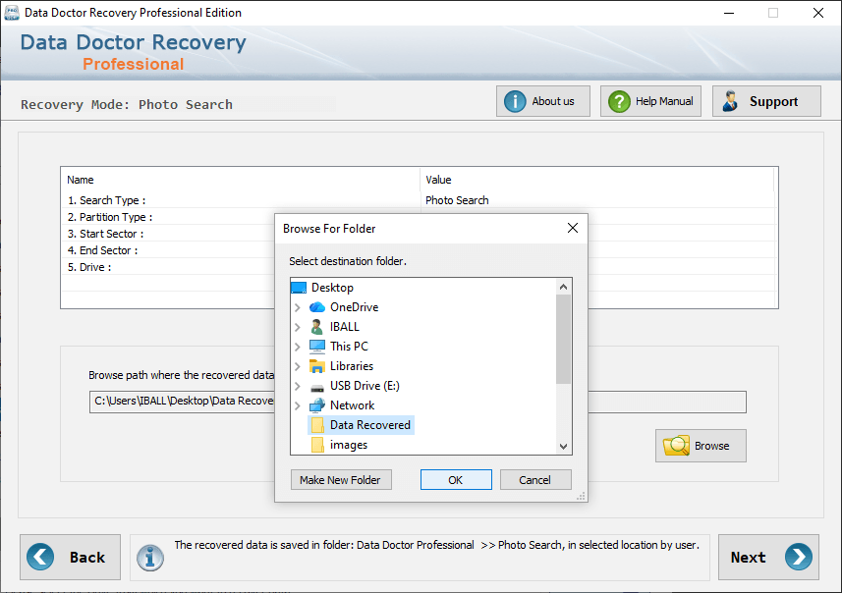This screenshot has width=842, height=593.
Task: Click the Data Recovered folder icon
Action: coord(317,425)
